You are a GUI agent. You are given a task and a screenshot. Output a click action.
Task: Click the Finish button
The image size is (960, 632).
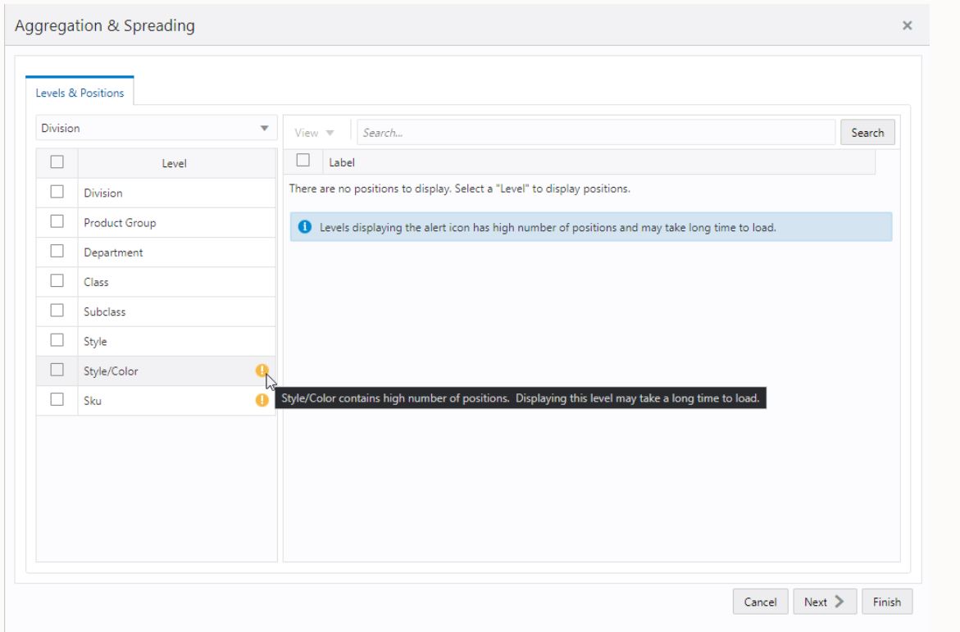886,602
